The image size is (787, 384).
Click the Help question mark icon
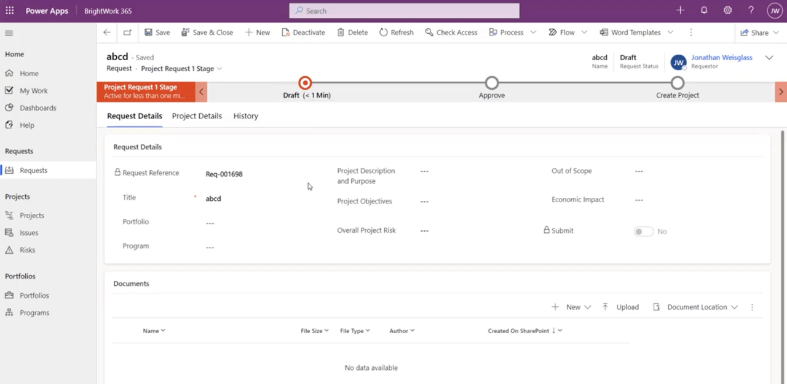[x=751, y=10]
